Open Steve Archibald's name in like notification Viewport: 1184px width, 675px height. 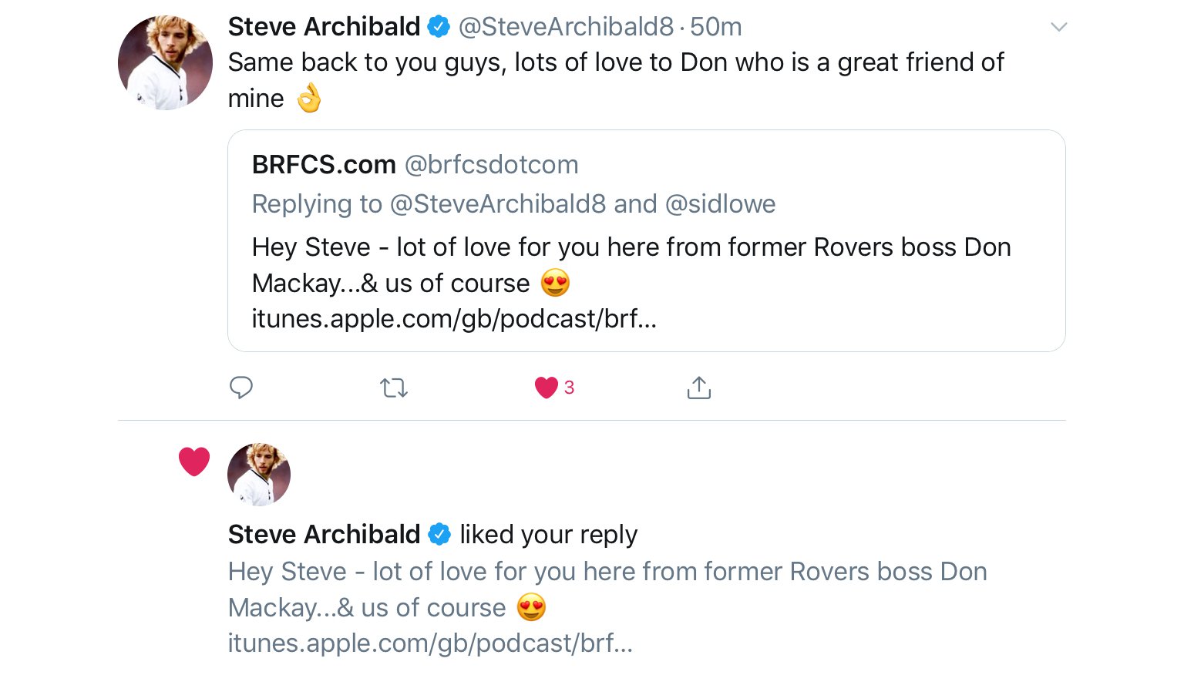tap(324, 534)
